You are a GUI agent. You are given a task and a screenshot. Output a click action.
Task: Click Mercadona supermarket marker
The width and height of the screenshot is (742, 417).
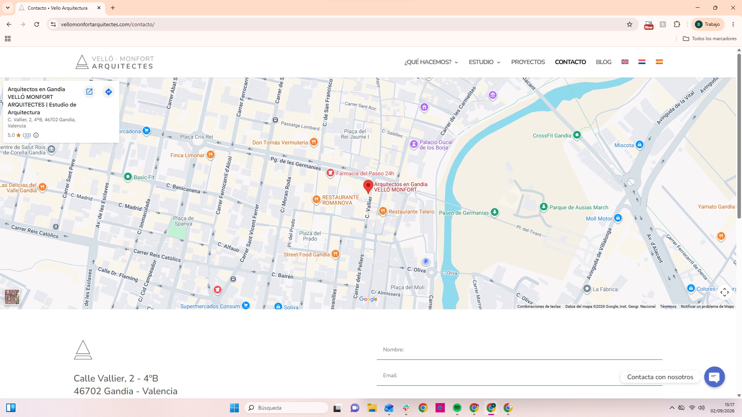146,131
